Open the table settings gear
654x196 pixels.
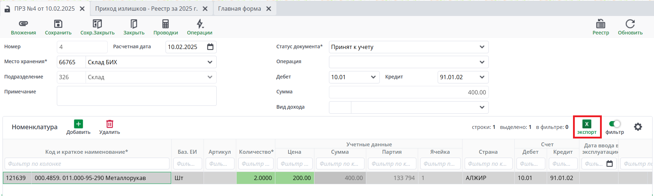click(638, 127)
